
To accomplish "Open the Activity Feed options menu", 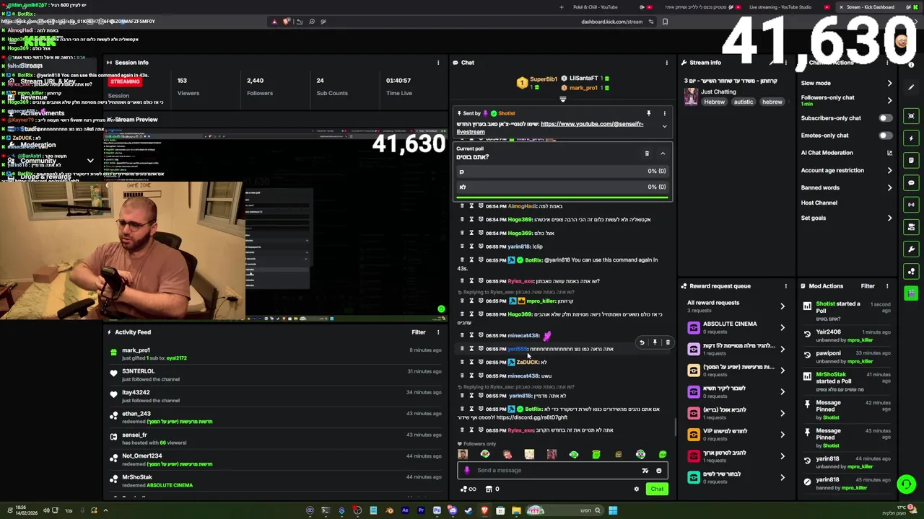I will pyautogui.click(x=437, y=332).
